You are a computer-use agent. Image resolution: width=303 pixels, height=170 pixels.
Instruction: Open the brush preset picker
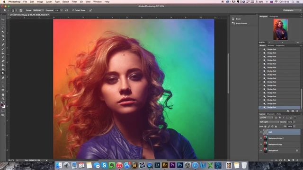13,10
